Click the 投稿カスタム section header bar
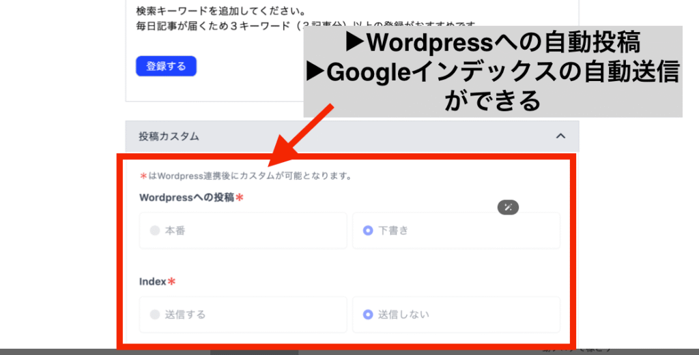This screenshot has width=699, height=355. click(x=352, y=136)
